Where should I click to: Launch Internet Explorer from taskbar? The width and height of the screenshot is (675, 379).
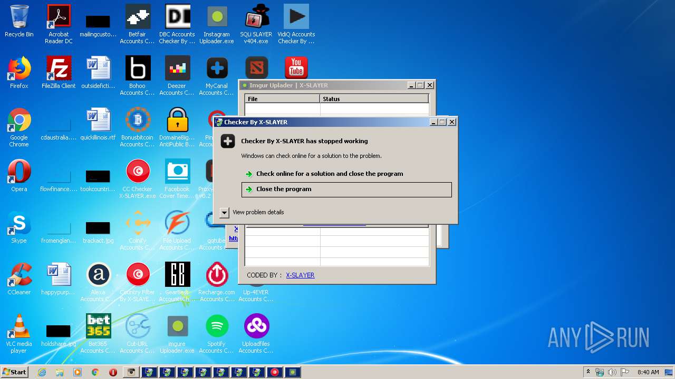coord(42,372)
